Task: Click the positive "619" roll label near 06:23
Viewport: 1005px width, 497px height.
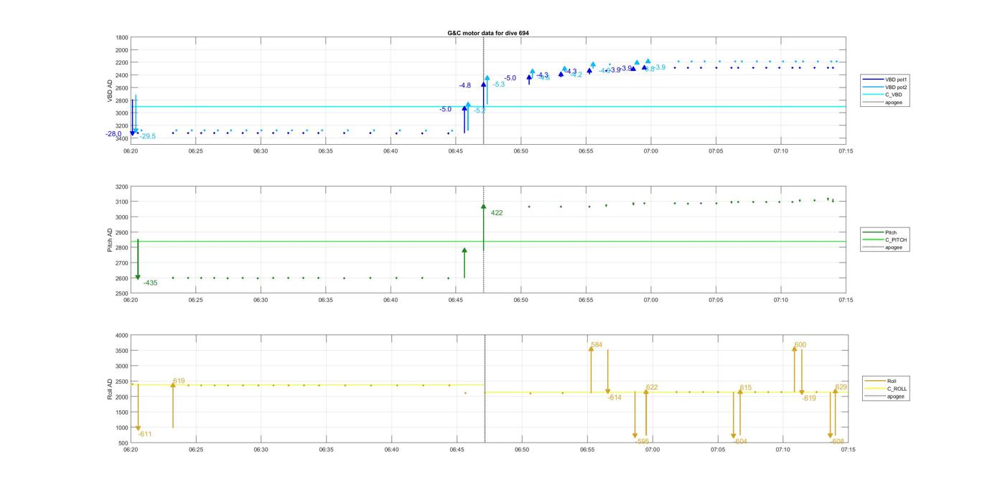Action: click(179, 382)
